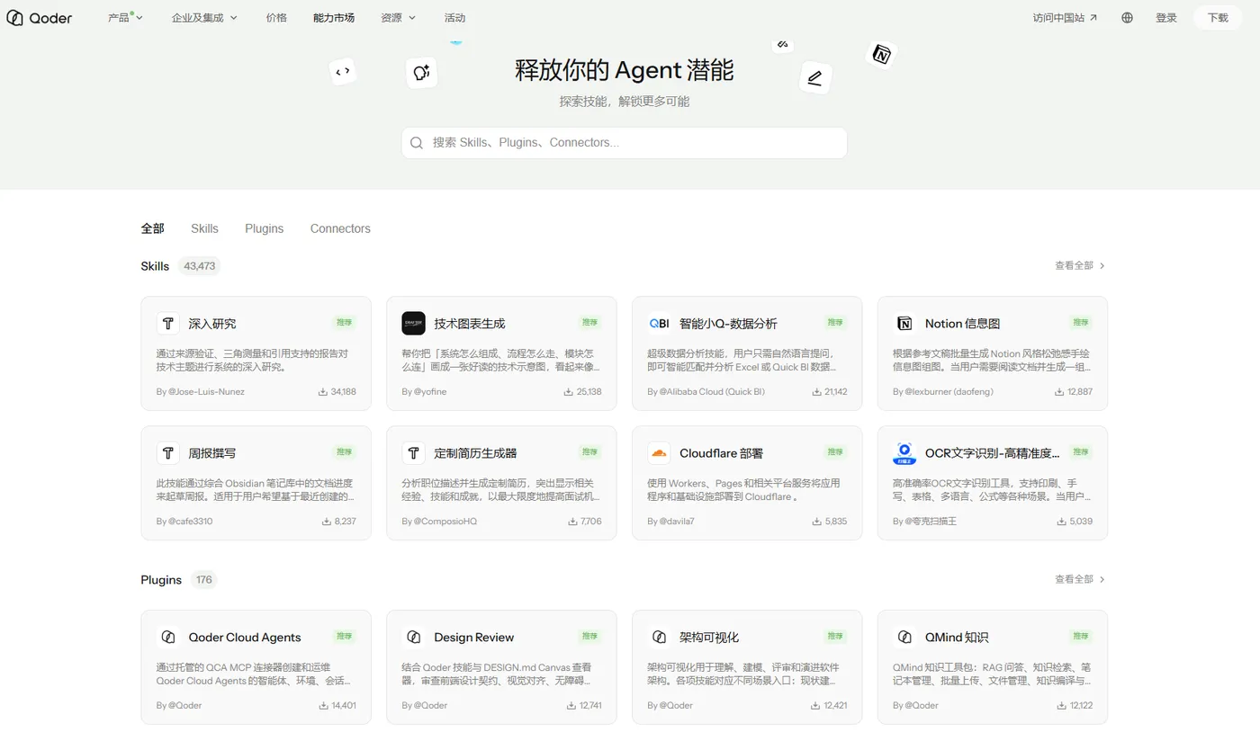Switch to the Connectors tab

[x=340, y=228]
